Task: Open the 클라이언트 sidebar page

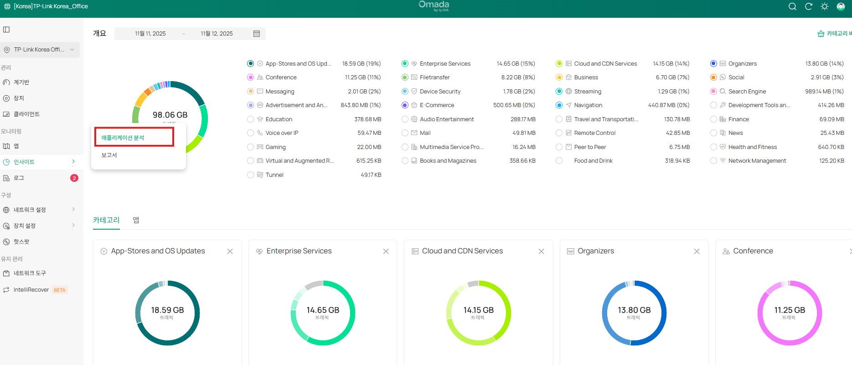Action: pyautogui.click(x=26, y=114)
